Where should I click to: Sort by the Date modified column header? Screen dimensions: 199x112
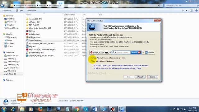(x=70, y=15)
